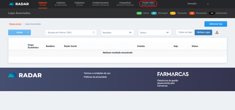Click the Adicionar loja button
235x110 pixels.
(x=216, y=24)
